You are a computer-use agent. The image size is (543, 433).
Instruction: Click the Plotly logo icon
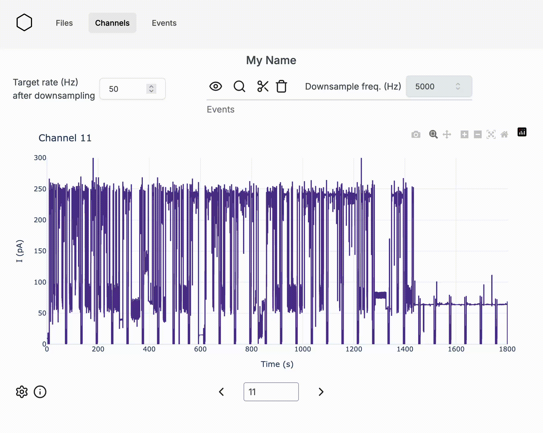[x=522, y=132]
